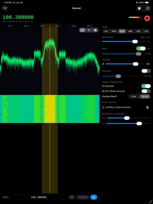
Task: Adjust the waterfall Floor contrast slider
Action: [x=129, y=118]
